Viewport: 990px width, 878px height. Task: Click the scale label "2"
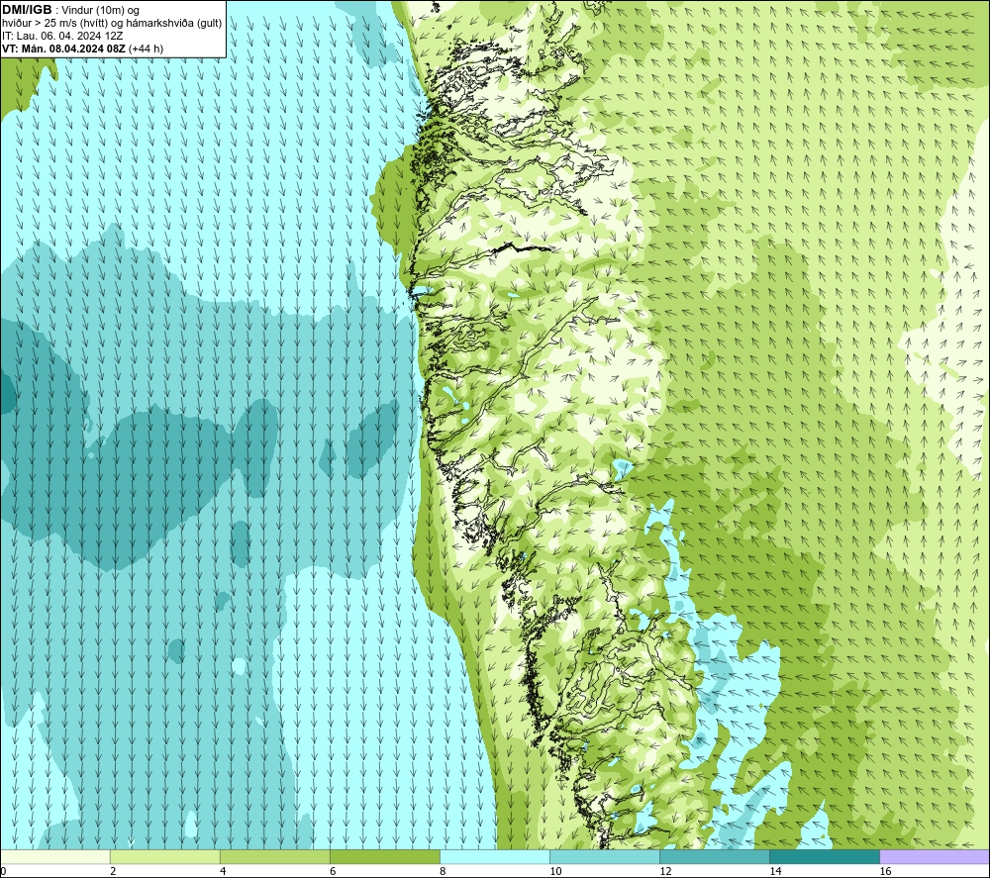[x=113, y=871]
